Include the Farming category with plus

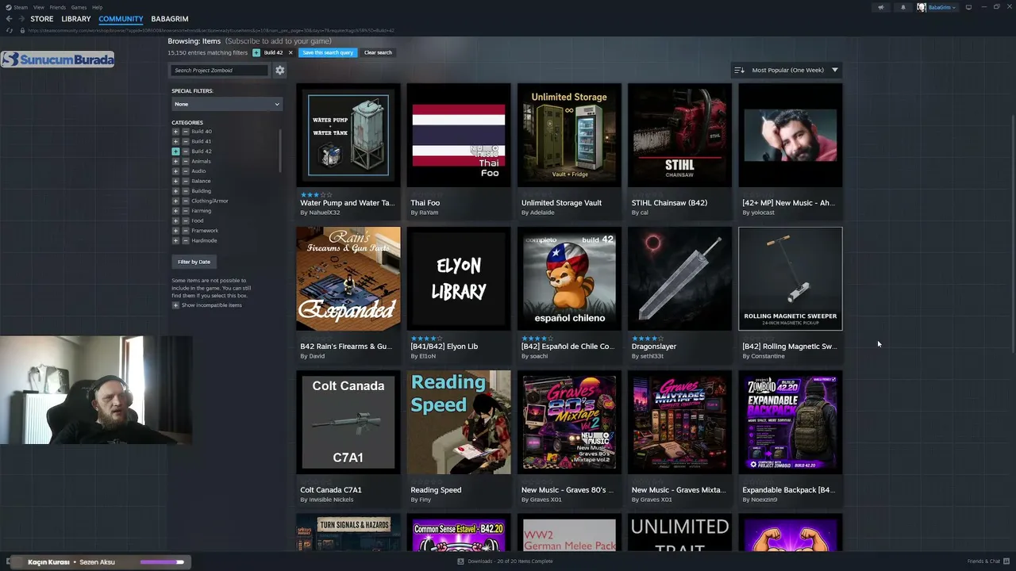[175, 211]
